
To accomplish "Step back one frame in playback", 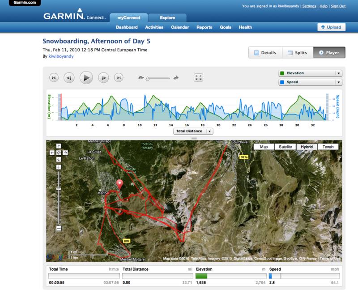I will point(69,77).
